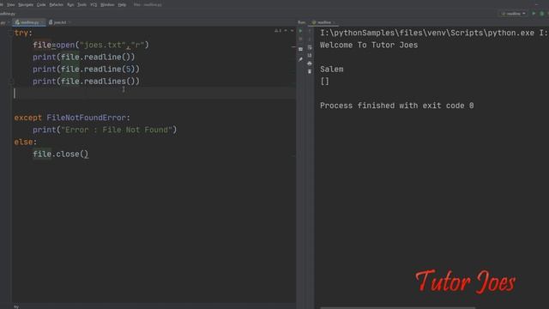The height and width of the screenshot is (309, 549).
Task: Print the console output
Action: (310, 64)
